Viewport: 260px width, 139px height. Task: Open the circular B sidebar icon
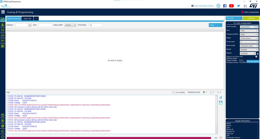point(3,126)
